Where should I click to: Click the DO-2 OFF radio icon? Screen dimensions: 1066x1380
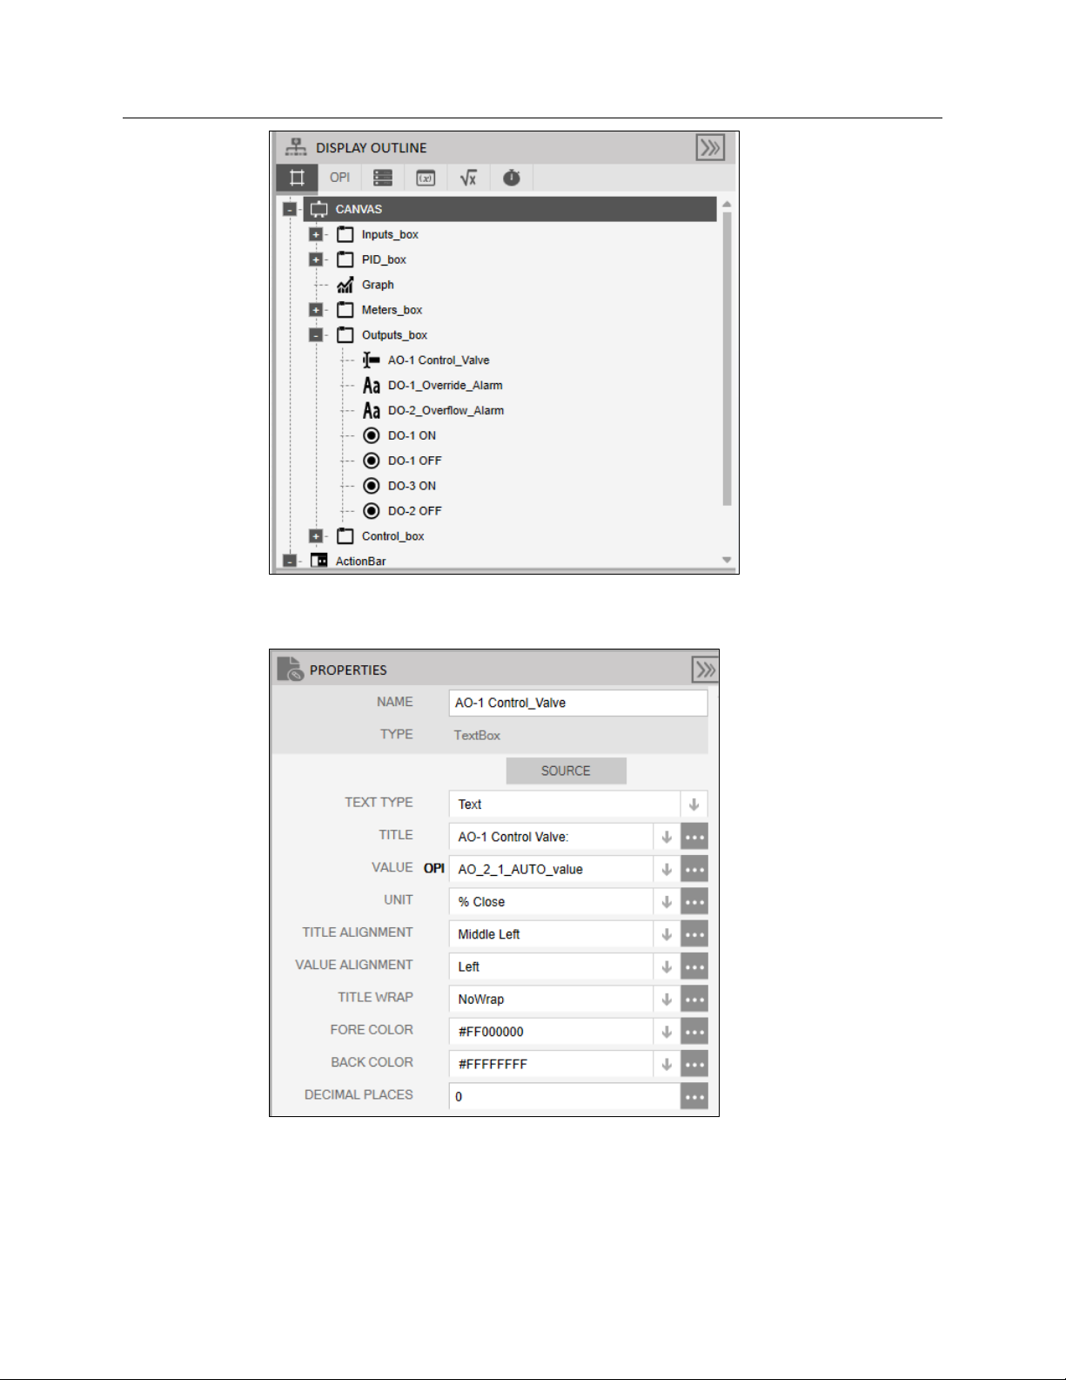pos(372,511)
